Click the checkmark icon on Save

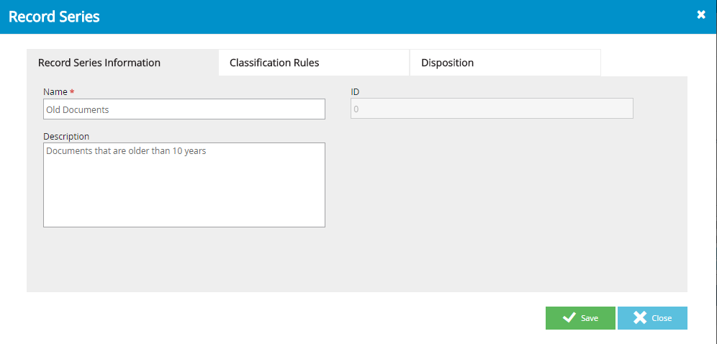click(x=569, y=318)
